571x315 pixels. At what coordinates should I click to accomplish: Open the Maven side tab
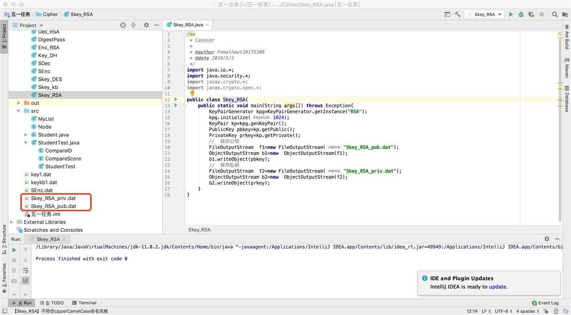[567, 67]
